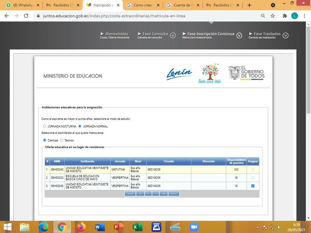Viewport: 311px width, 233px height.
Task: Go to next page in table pager
Action: tap(156, 194)
